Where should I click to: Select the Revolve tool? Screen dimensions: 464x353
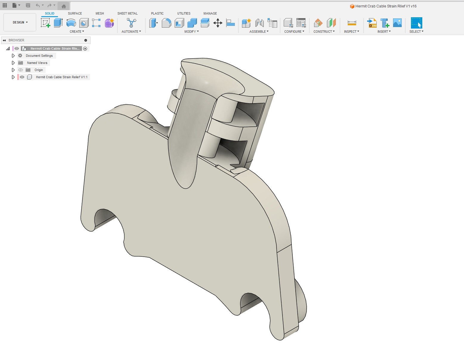coord(71,23)
